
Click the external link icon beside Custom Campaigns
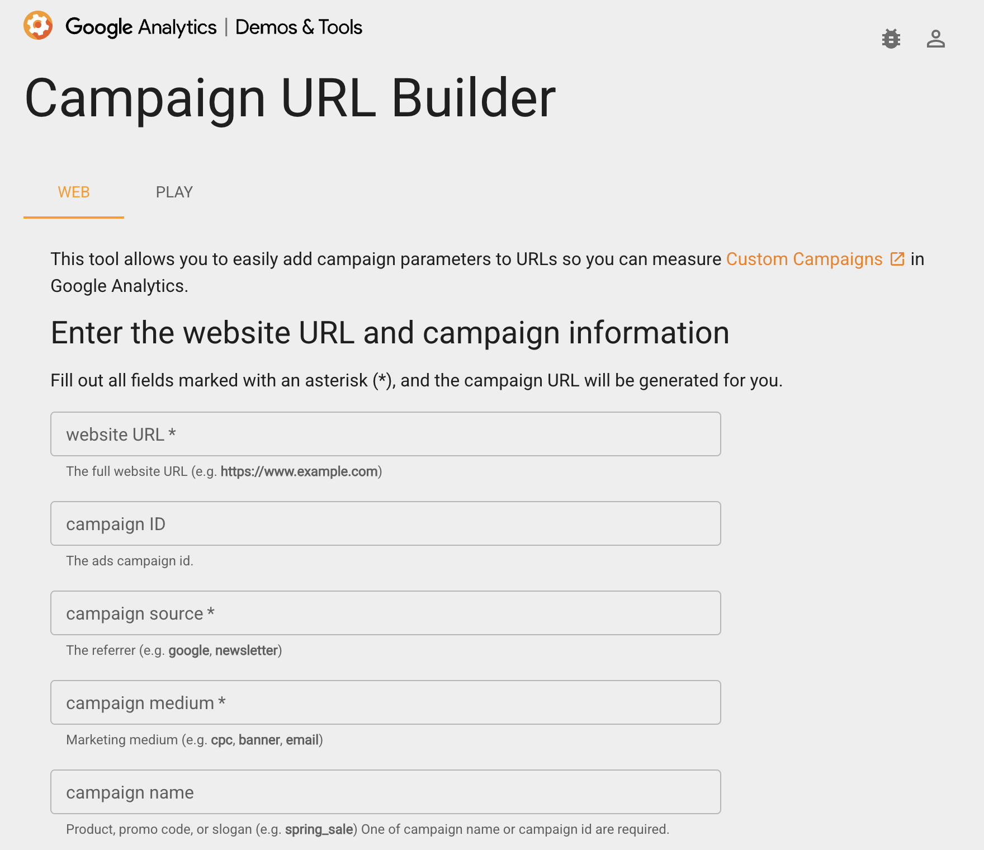coord(897,259)
